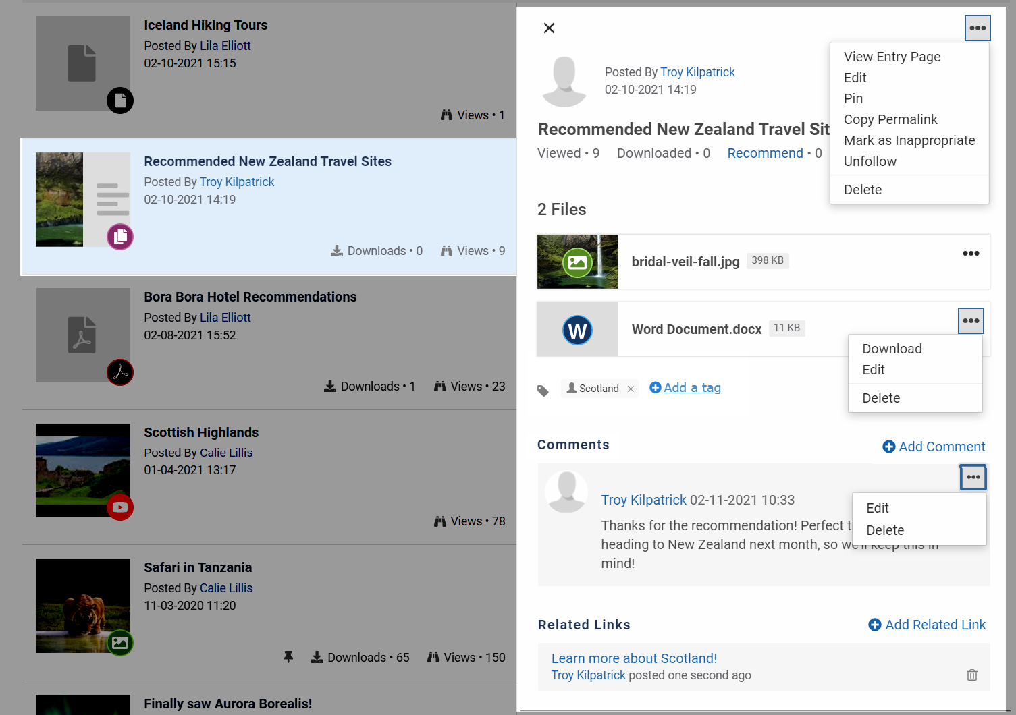Image resolution: width=1016 pixels, height=715 pixels.
Task: Edit the Word Document.docx file
Action: click(874, 370)
